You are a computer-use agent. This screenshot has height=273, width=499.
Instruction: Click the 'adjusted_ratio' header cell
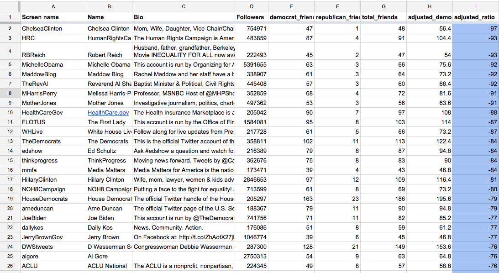[x=476, y=17]
